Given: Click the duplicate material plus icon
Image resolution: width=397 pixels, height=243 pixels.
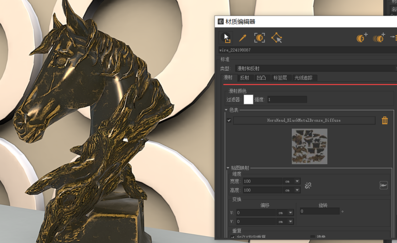Looking at the screenshot, I should pyautogui.click(x=379, y=38).
